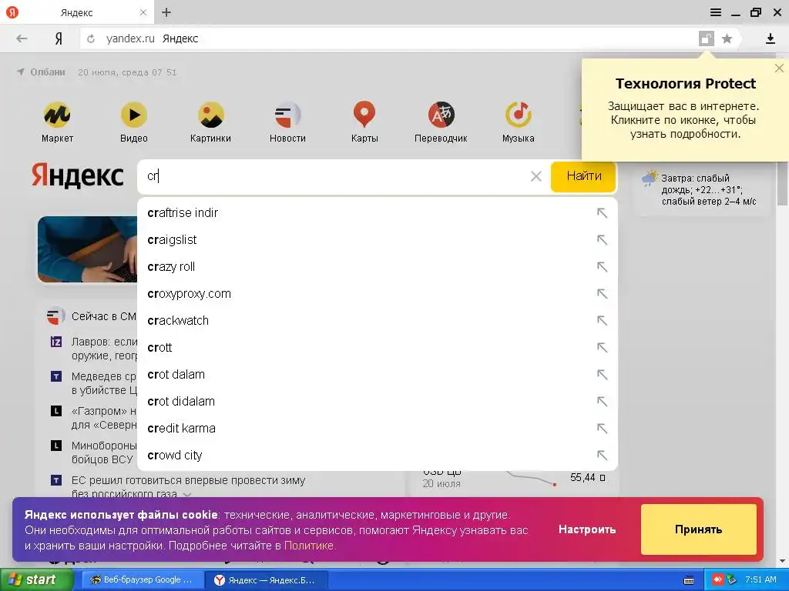Select suggestion crowd city
Screen dimensions: 789x591
tap(378, 456)
